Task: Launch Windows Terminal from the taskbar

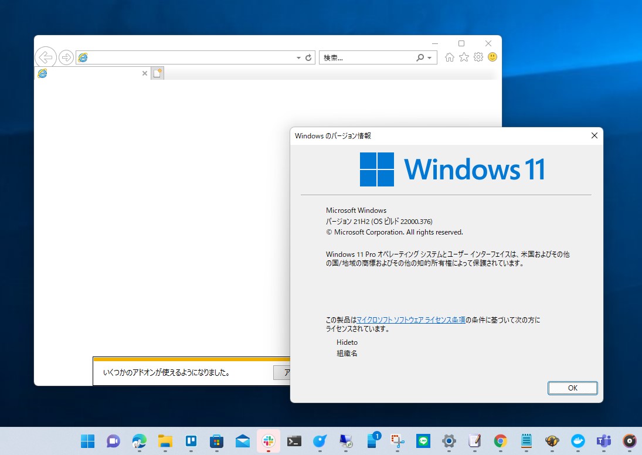Action: [x=294, y=441]
